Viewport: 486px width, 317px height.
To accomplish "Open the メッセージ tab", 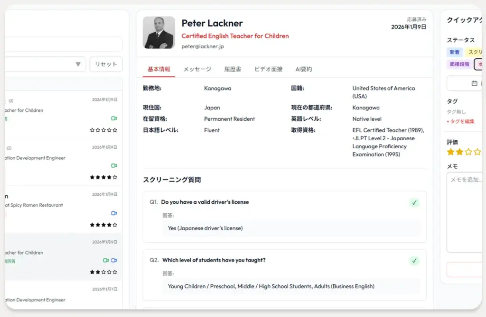I will pyautogui.click(x=197, y=69).
